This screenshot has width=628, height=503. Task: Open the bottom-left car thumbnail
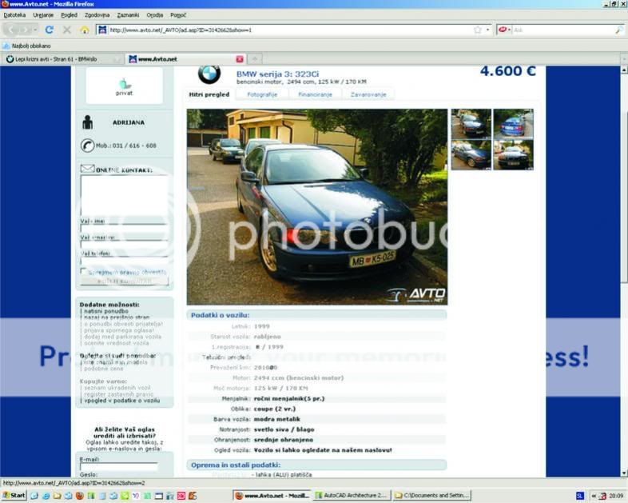click(471, 154)
